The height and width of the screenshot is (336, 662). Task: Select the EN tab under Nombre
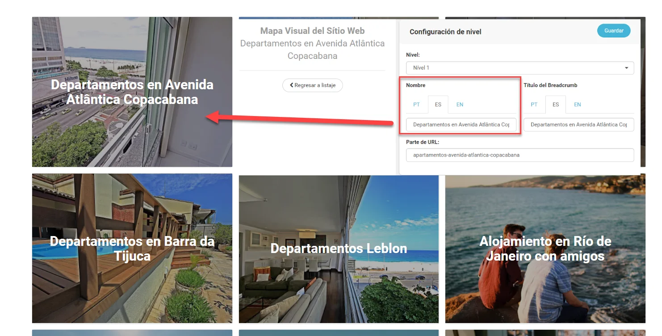460,104
